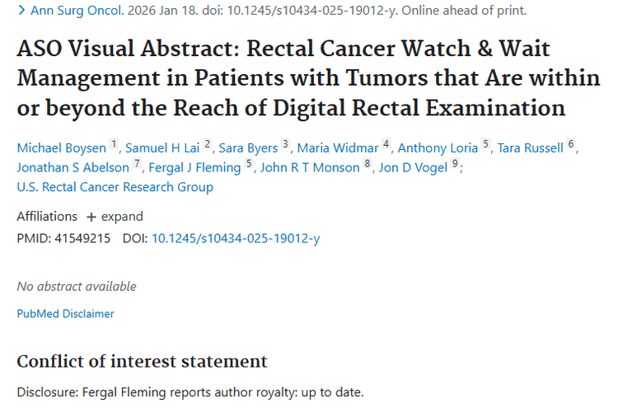This screenshot has width=618, height=412.
Task: Open author Jonathan S Abelson's link
Action: click(73, 167)
